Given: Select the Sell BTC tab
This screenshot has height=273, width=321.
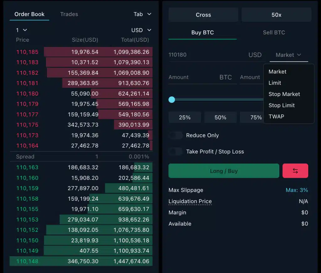Looking at the screenshot, I should (x=274, y=33).
